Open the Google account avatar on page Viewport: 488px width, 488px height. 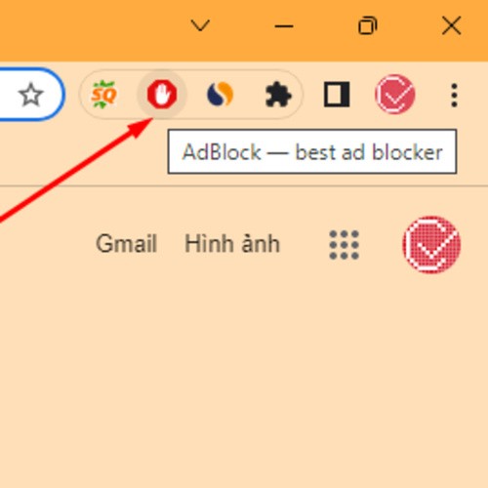pos(431,245)
